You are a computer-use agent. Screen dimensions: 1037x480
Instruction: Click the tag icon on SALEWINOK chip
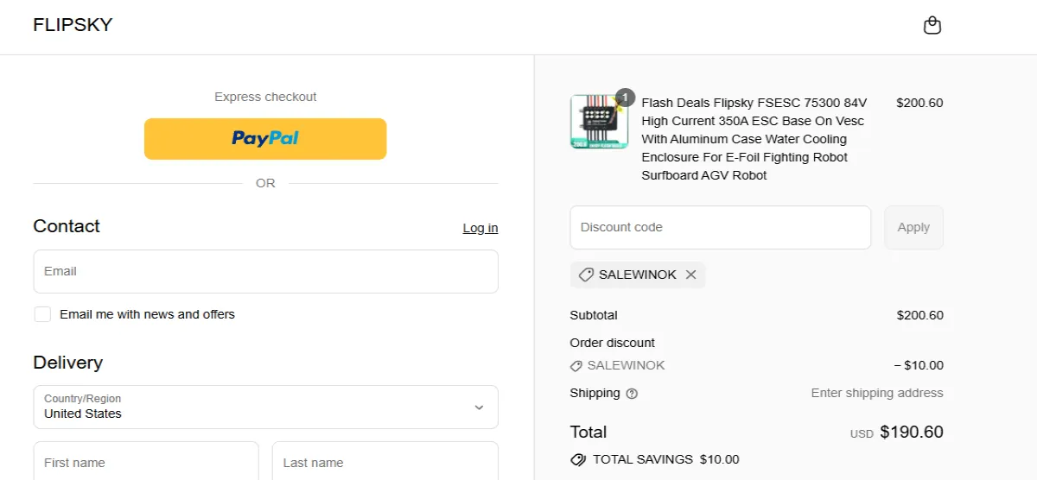(586, 275)
